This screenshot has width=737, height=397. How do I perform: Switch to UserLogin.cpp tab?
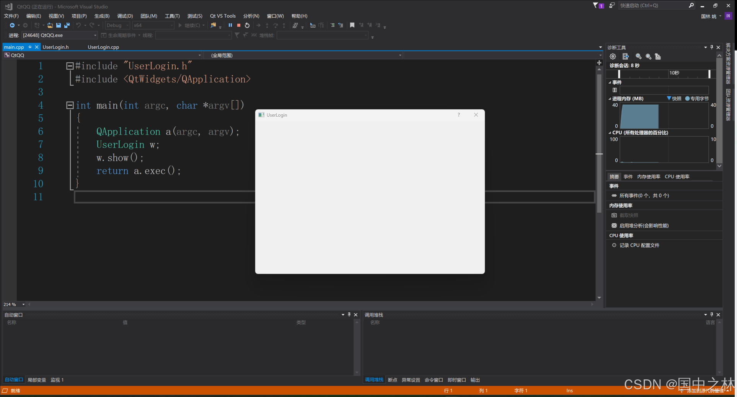pyautogui.click(x=103, y=47)
